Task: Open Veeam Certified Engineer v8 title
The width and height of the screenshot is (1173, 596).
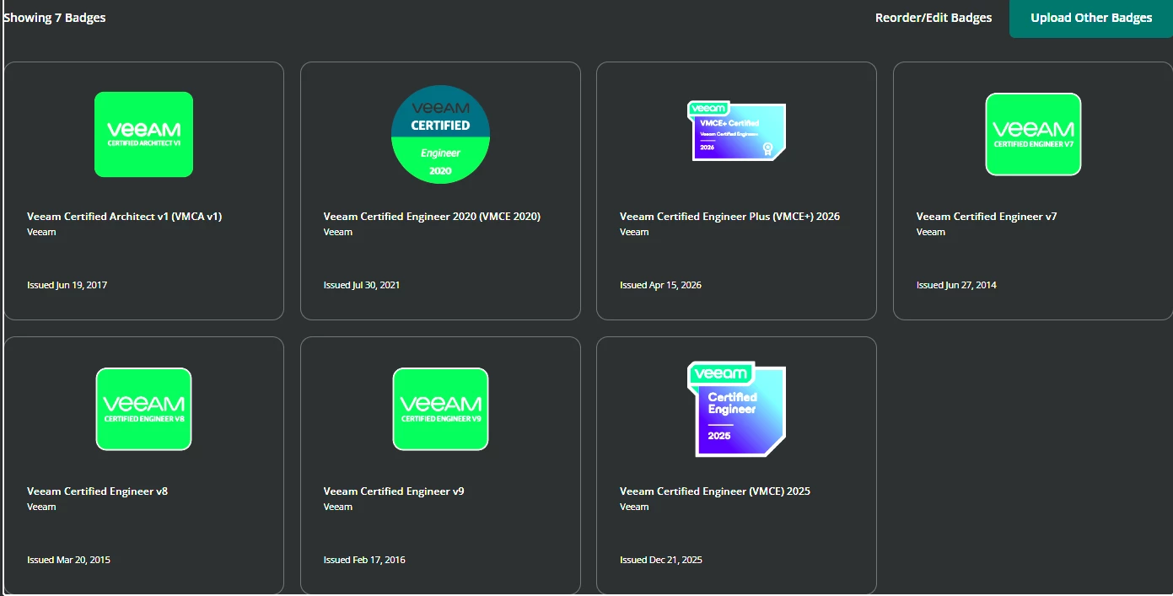Action: (x=97, y=491)
